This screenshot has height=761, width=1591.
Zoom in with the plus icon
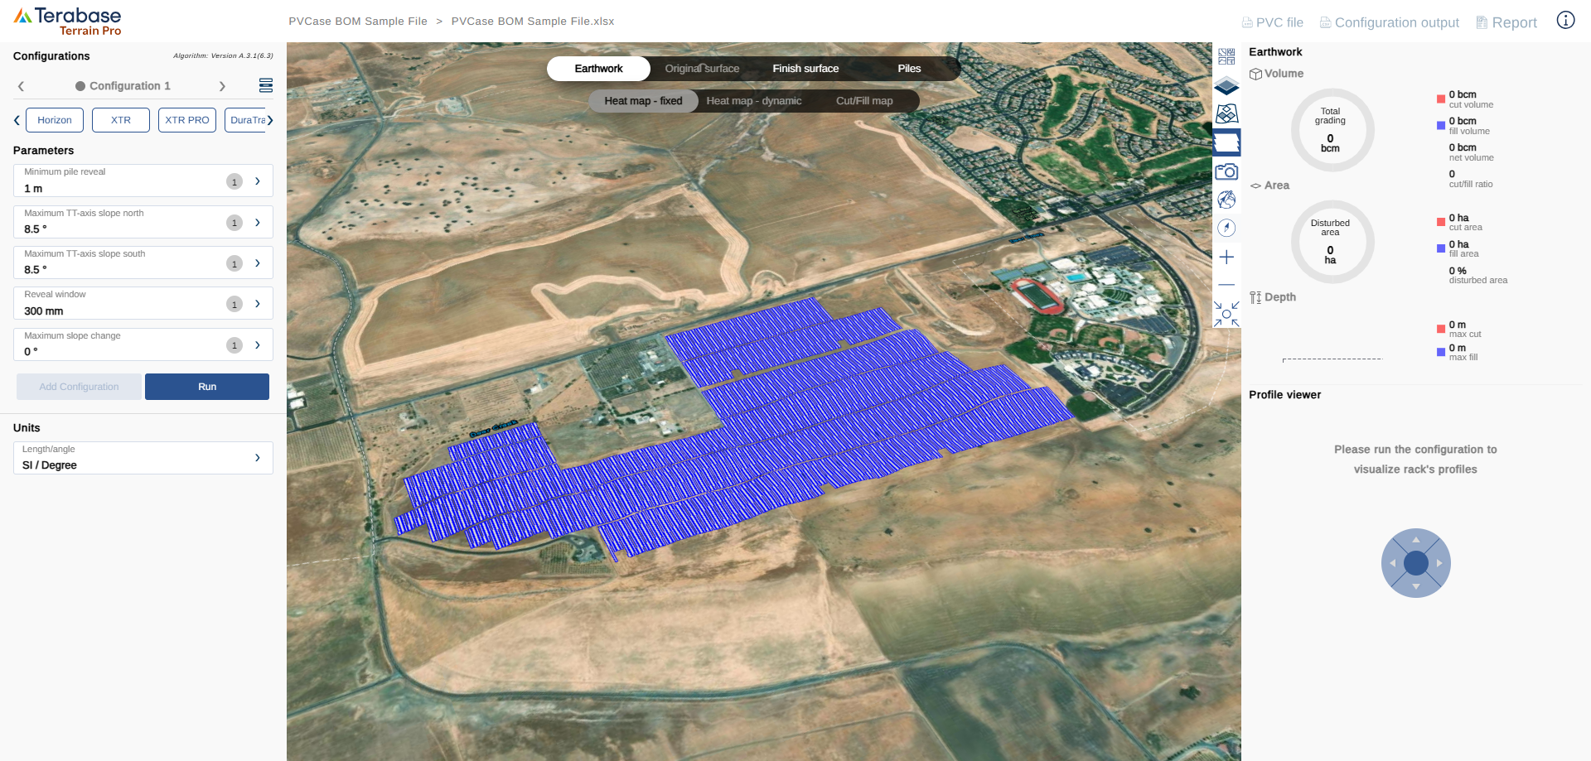(x=1226, y=258)
